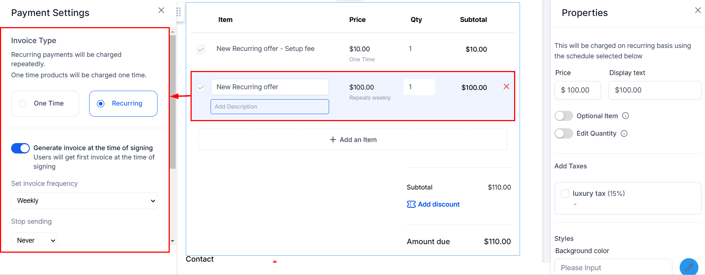The width and height of the screenshot is (705, 275).
Task: Click the quantity field showing 1
Action: coord(419,87)
